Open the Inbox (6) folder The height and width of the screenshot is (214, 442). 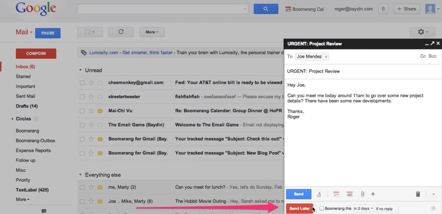click(25, 67)
